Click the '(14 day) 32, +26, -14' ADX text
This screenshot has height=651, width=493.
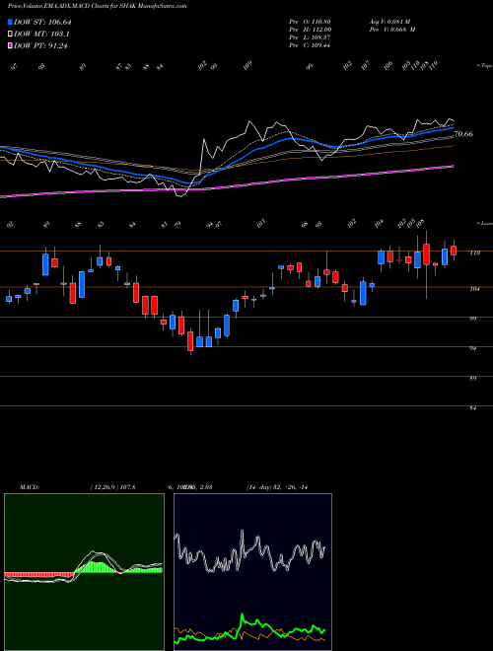click(x=277, y=487)
